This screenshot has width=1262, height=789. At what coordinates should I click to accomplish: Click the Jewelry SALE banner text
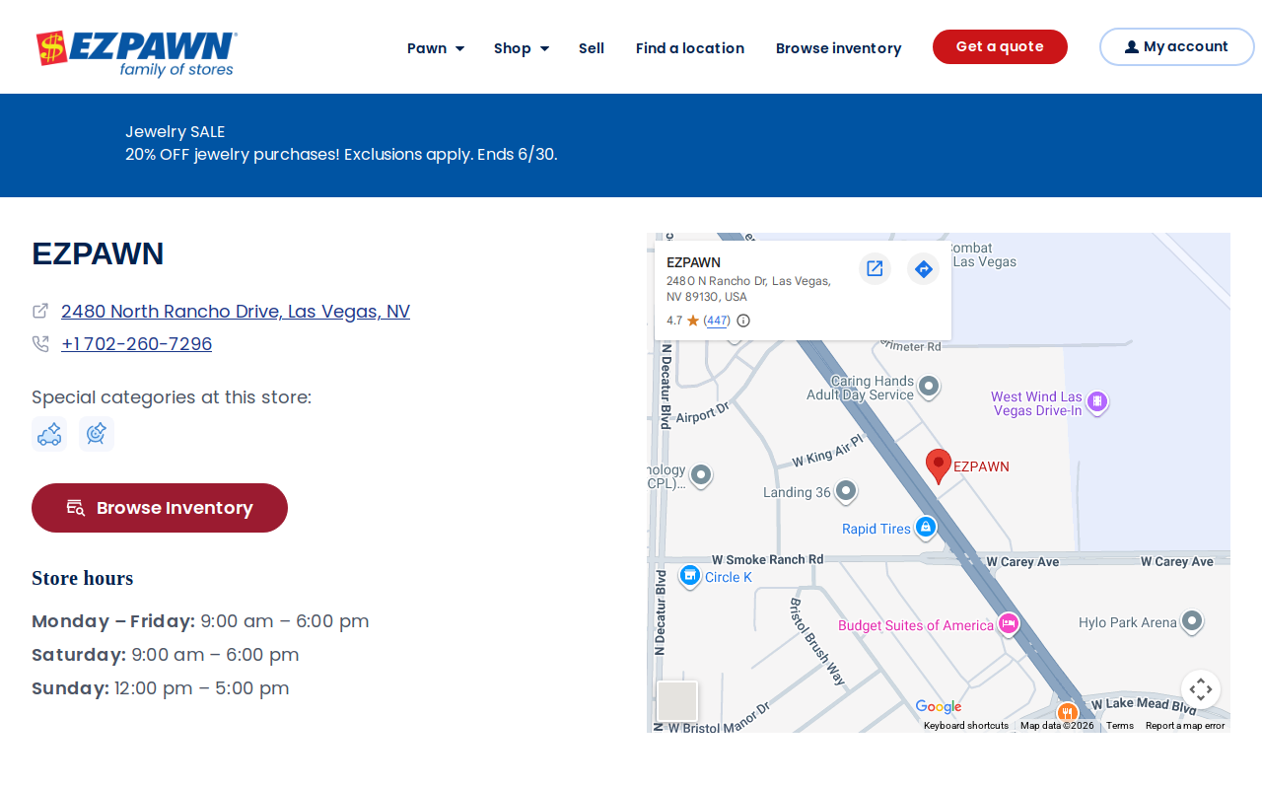click(x=175, y=131)
